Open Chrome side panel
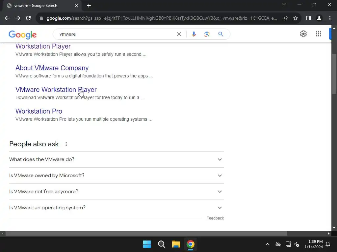This screenshot has height=252, width=337. click(309, 18)
